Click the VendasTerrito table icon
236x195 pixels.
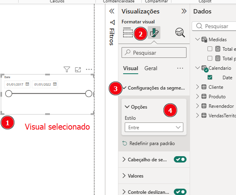pyautogui.click(x=204, y=115)
